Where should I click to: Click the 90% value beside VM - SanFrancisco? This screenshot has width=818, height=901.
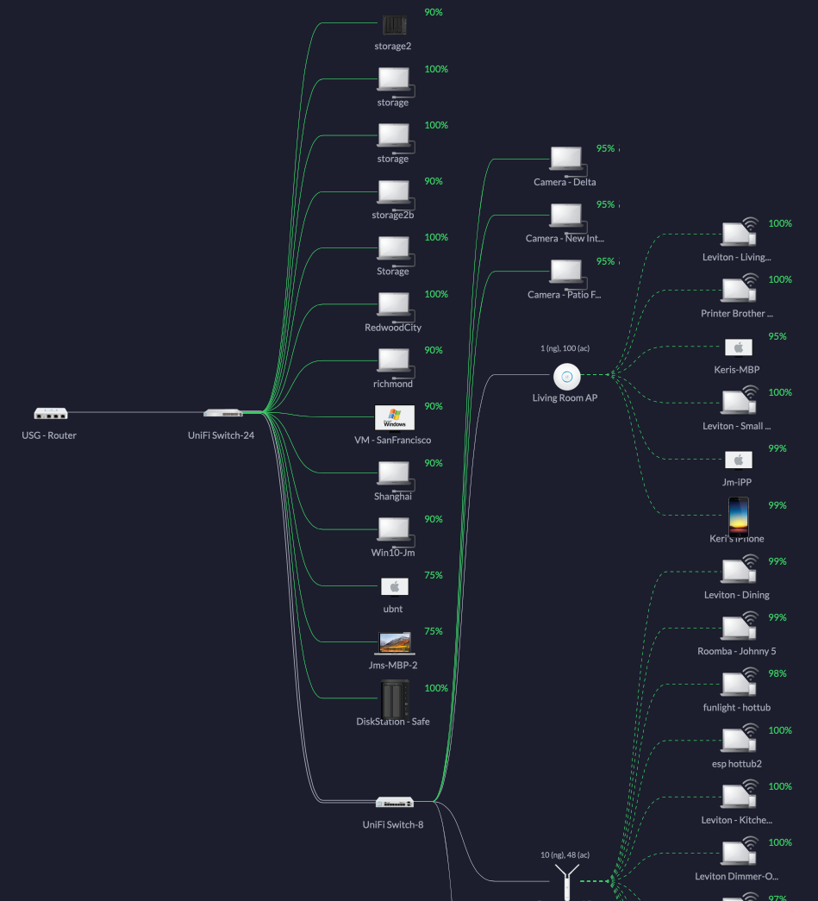click(x=434, y=407)
